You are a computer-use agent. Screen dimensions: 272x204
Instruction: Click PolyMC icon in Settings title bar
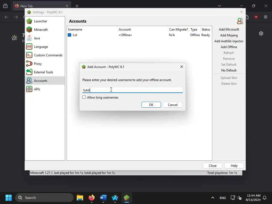coord(29,12)
